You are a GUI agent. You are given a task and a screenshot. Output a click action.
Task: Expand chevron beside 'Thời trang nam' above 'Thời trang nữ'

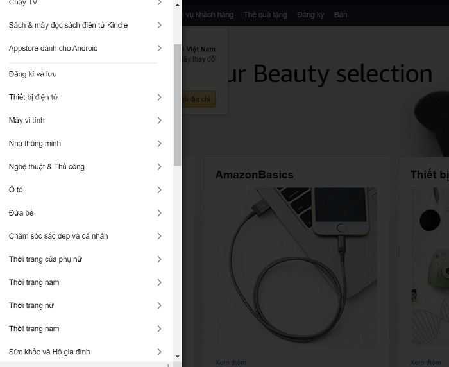pyautogui.click(x=160, y=282)
